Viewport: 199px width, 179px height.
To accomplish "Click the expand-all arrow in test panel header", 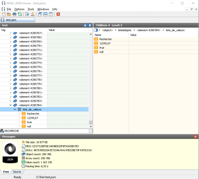I will [90, 25].
